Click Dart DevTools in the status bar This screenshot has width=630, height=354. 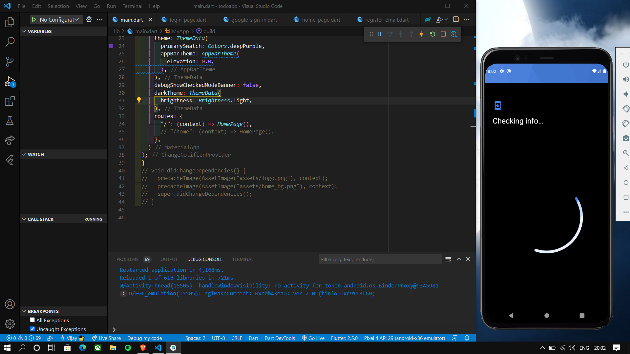coord(280,338)
